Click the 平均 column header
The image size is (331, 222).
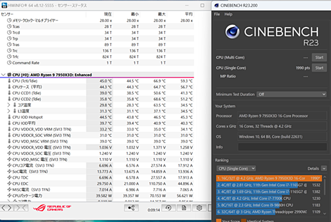tap(189, 14)
